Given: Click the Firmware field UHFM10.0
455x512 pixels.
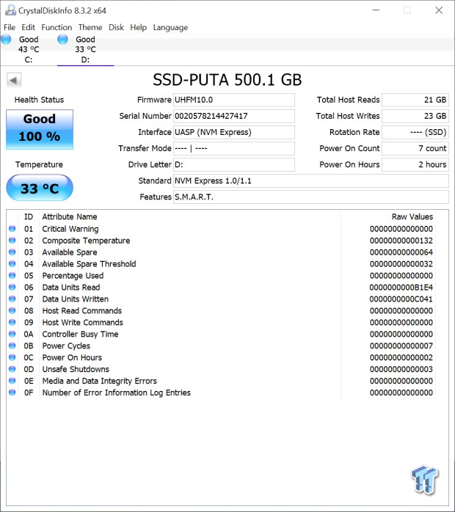Looking at the screenshot, I should click(x=234, y=100).
